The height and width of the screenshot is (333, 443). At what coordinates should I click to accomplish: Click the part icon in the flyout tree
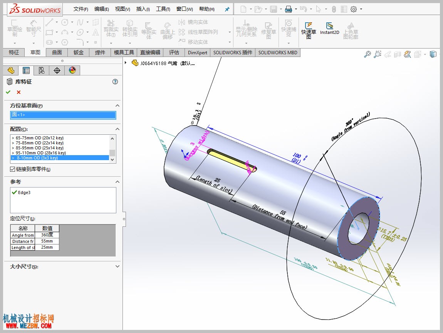coord(135,63)
